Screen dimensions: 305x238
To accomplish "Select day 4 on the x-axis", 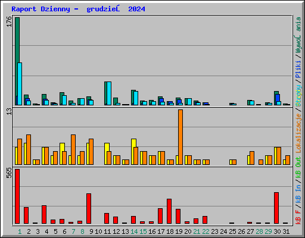I will coord(46,231).
